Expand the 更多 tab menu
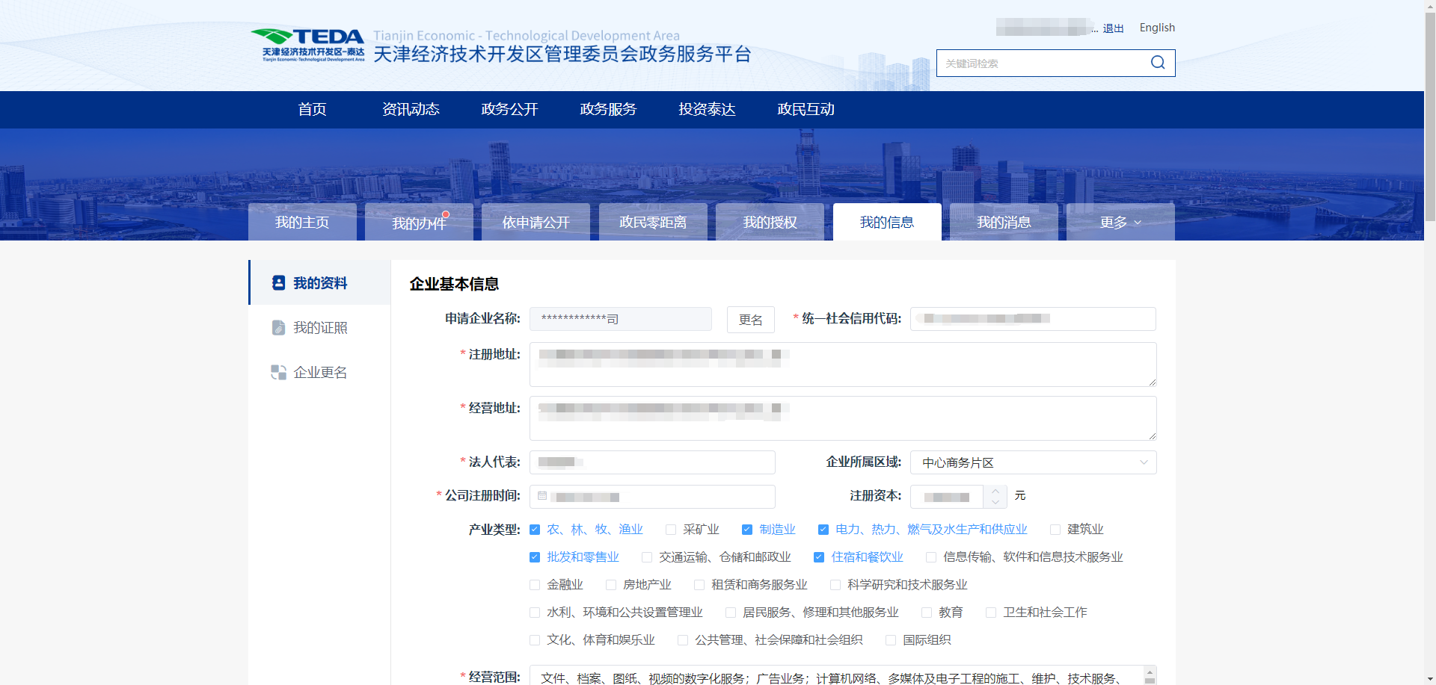1436x685 pixels. (x=1120, y=222)
